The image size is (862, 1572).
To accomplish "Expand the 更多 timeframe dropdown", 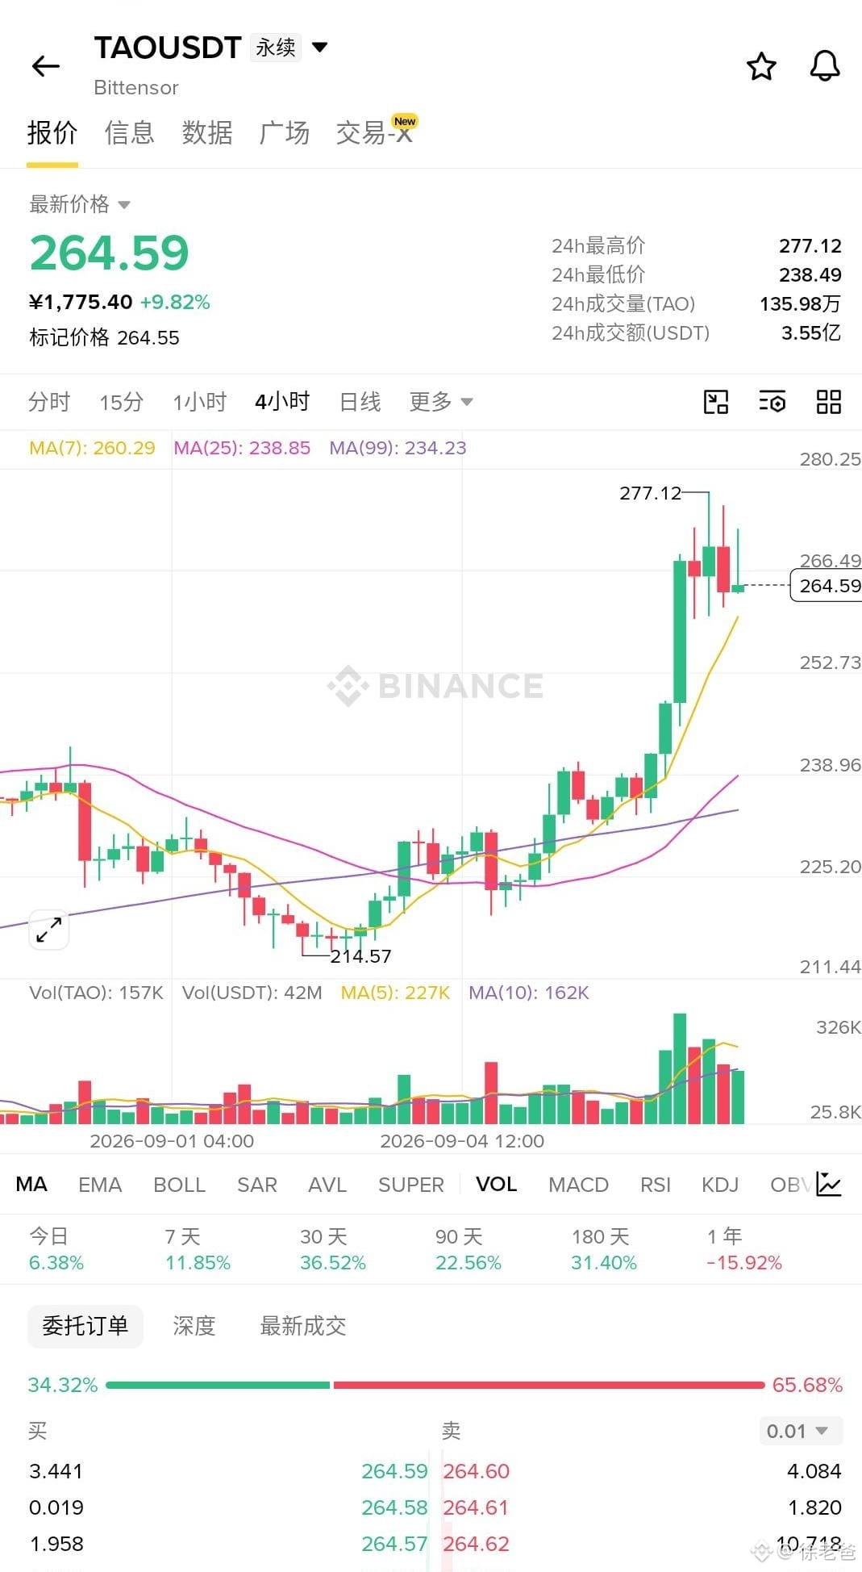I will pyautogui.click(x=440, y=401).
